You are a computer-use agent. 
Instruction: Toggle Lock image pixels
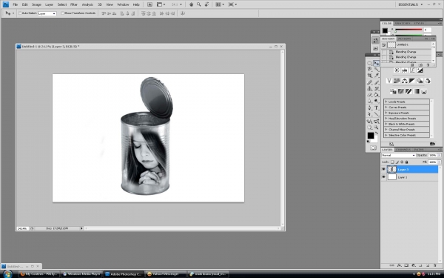pyautogui.click(x=397, y=162)
